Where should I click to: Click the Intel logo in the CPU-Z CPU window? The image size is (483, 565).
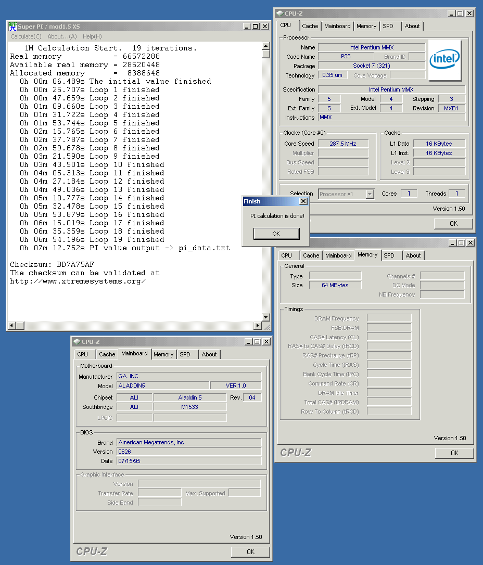coord(445,60)
